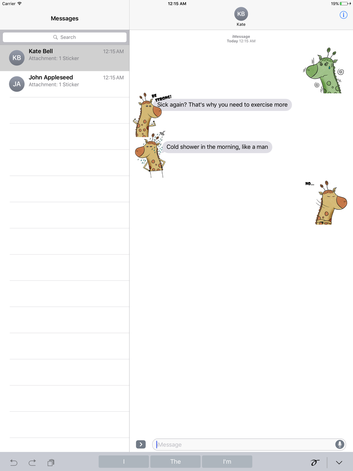Expand the apps arrow beside message field
Image resolution: width=353 pixels, height=471 pixels.
[x=141, y=445]
